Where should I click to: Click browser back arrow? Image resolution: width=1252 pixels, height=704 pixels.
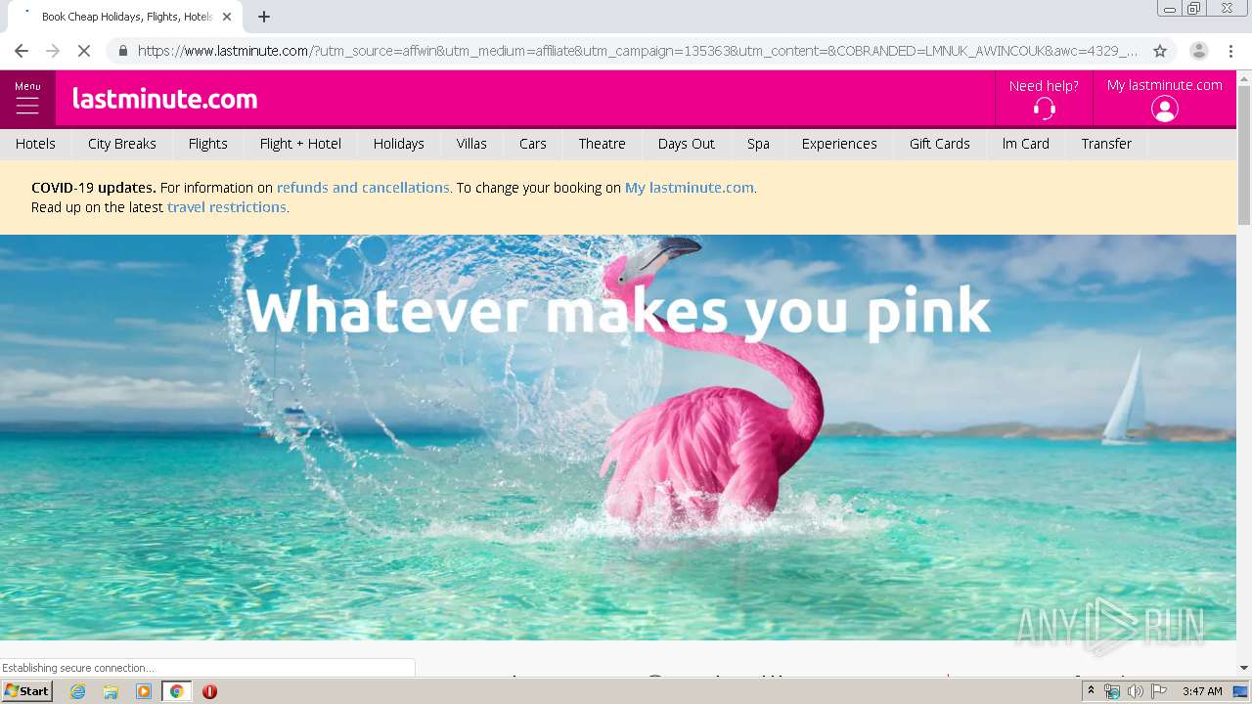(x=22, y=51)
